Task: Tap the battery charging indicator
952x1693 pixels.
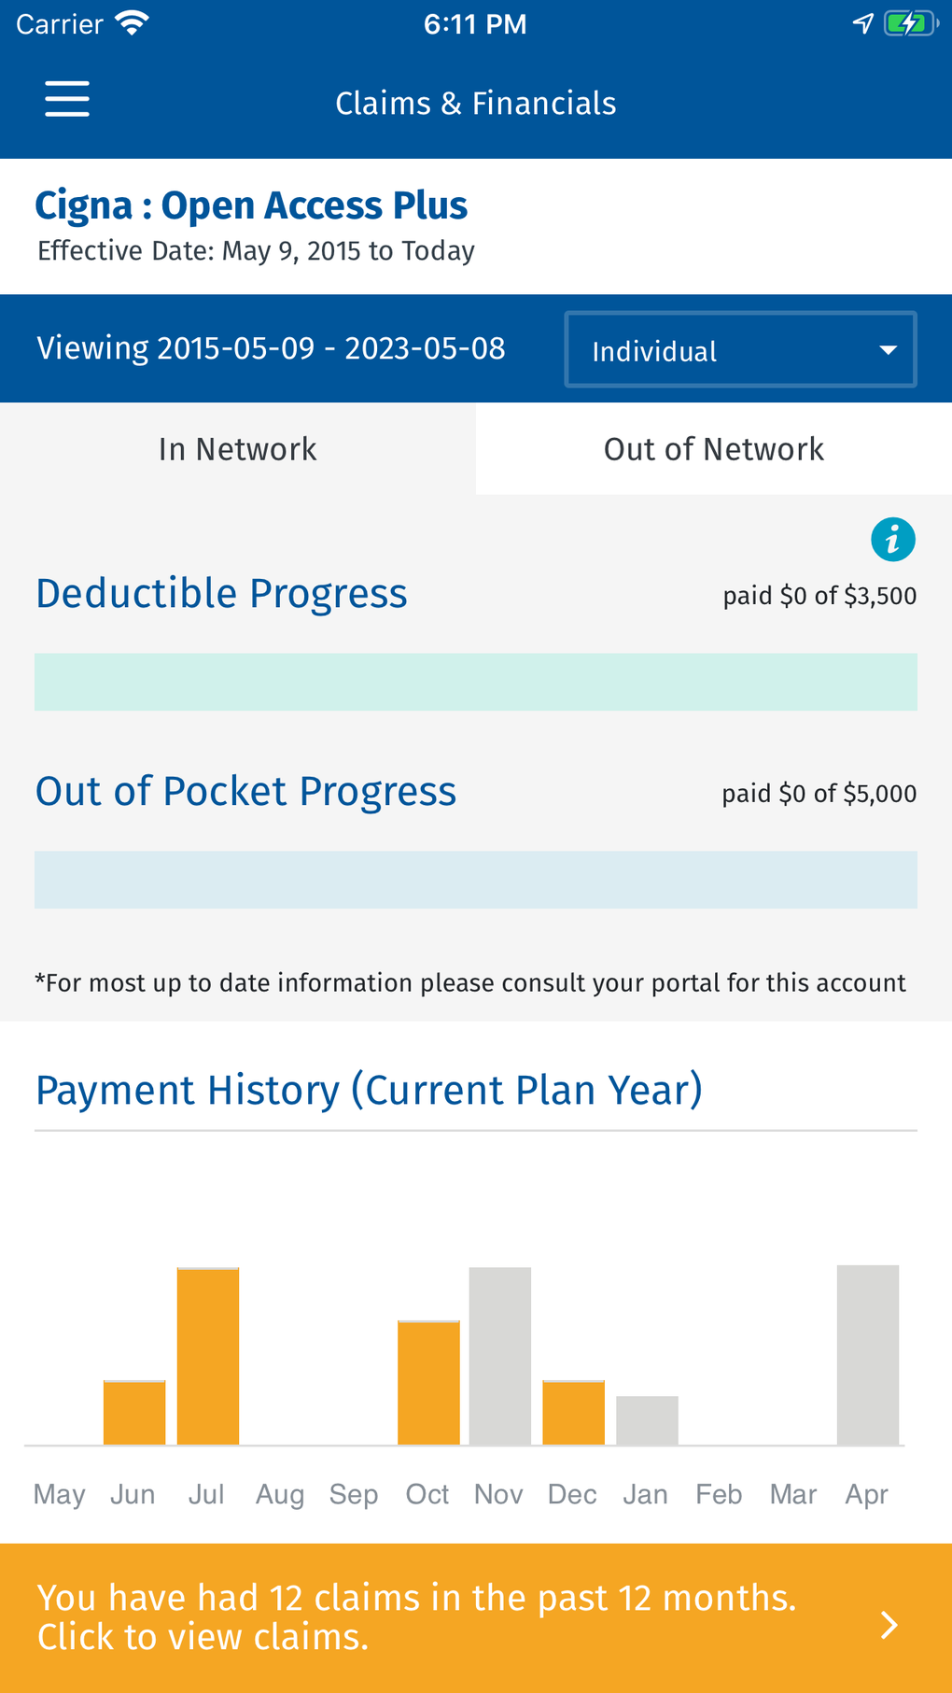Action: coord(909,23)
